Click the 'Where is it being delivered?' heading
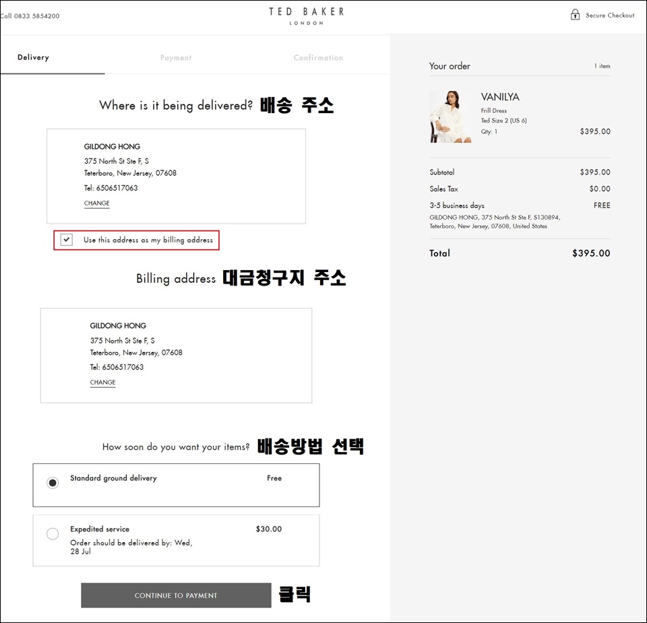Image resolution: width=647 pixels, height=623 pixels. pyautogui.click(x=176, y=106)
